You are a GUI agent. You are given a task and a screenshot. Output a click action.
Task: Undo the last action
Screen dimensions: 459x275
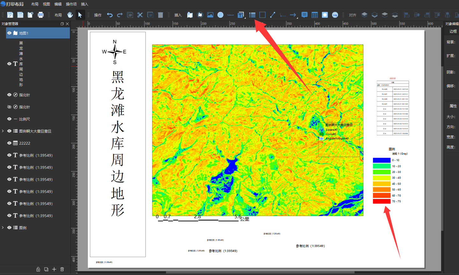pyautogui.click(x=110, y=15)
